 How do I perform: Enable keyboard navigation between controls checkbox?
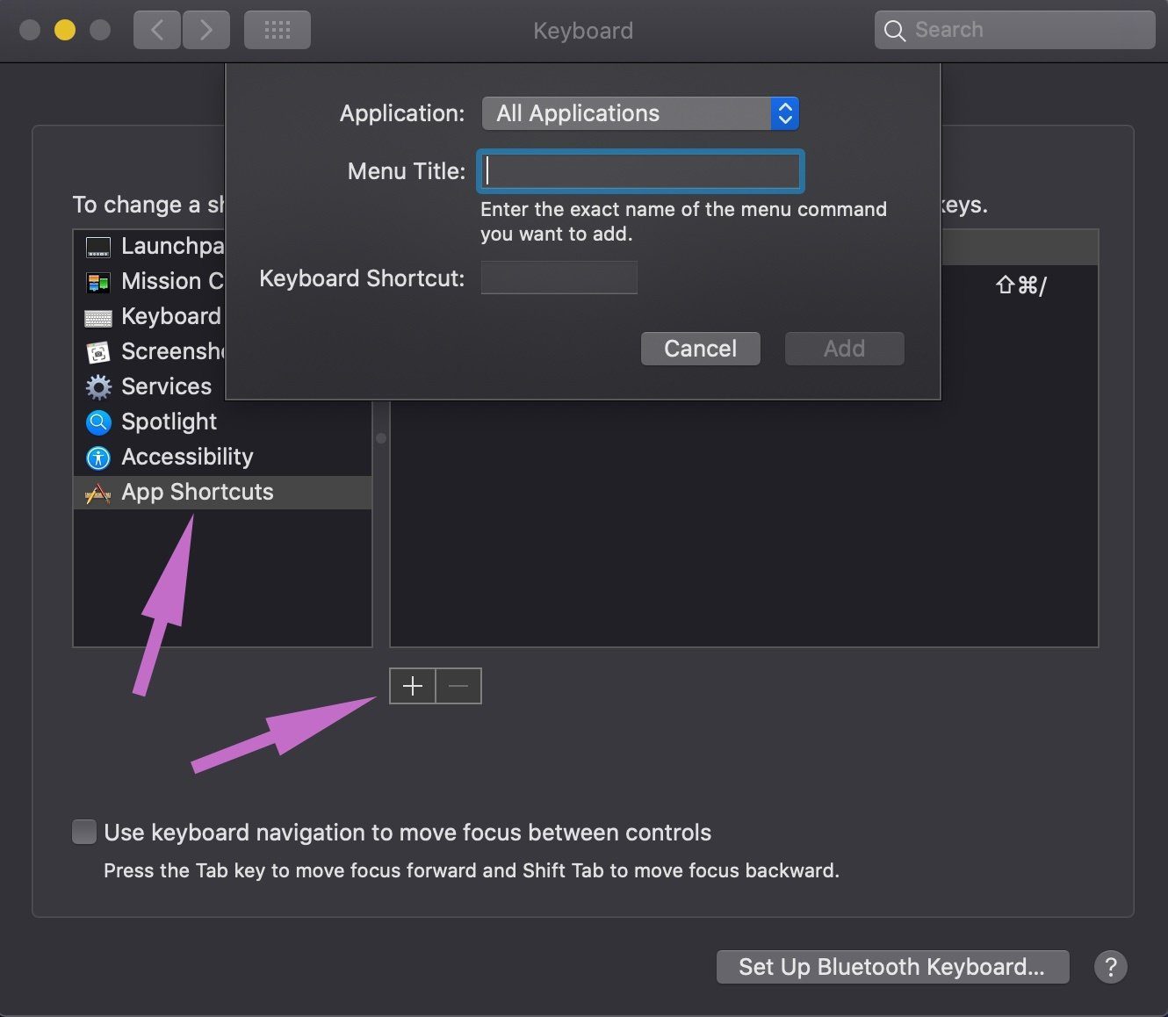point(84,832)
